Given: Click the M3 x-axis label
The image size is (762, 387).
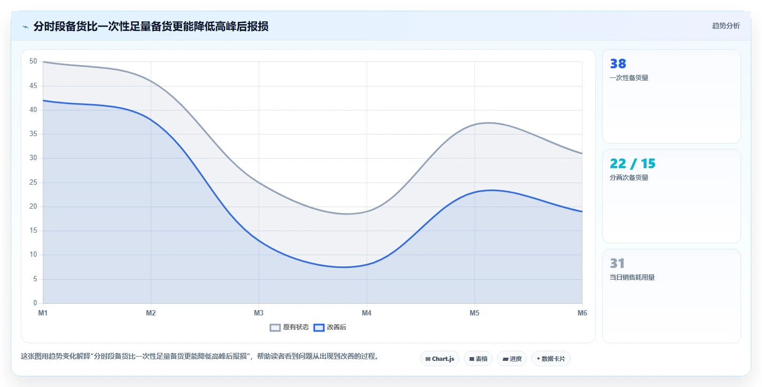Looking at the screenshot, I should (259, 313).
